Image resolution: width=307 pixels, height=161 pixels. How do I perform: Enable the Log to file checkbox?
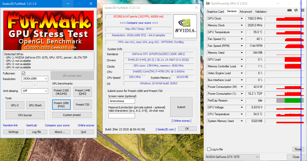point(209,149)
